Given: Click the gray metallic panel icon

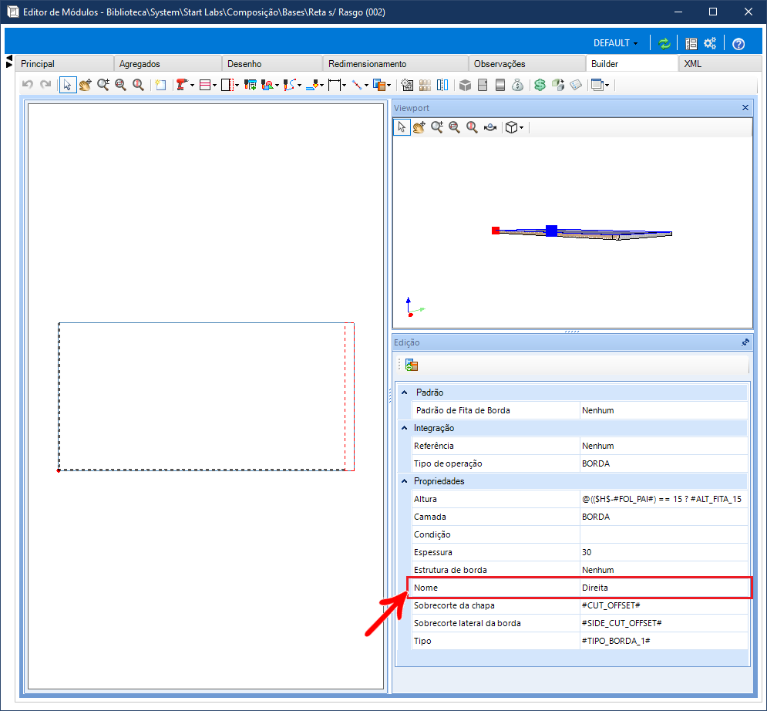Looking at the screenshot, I should (x=500, y=85).
